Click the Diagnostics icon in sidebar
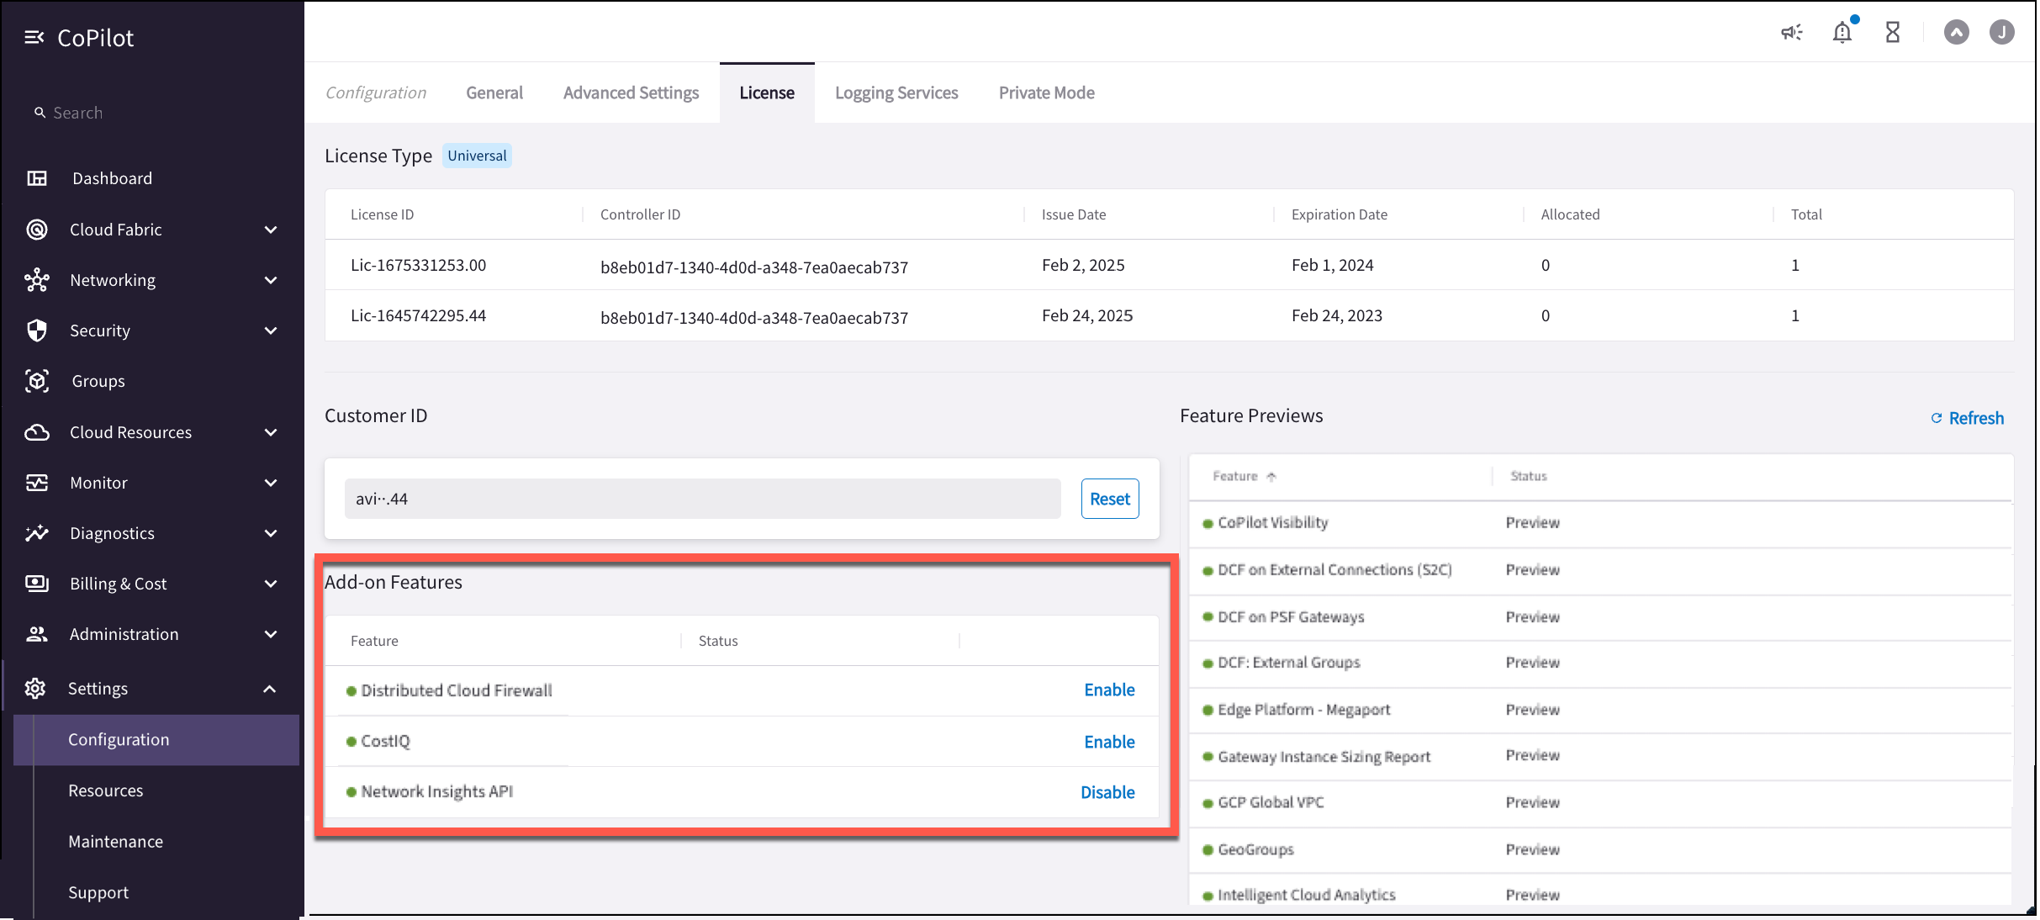 tap(39, 532)
